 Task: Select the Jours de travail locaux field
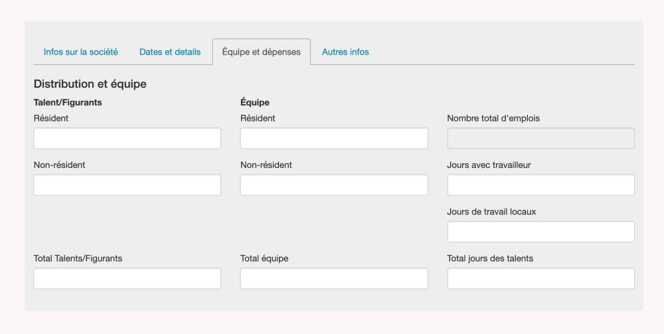(540, 232)
